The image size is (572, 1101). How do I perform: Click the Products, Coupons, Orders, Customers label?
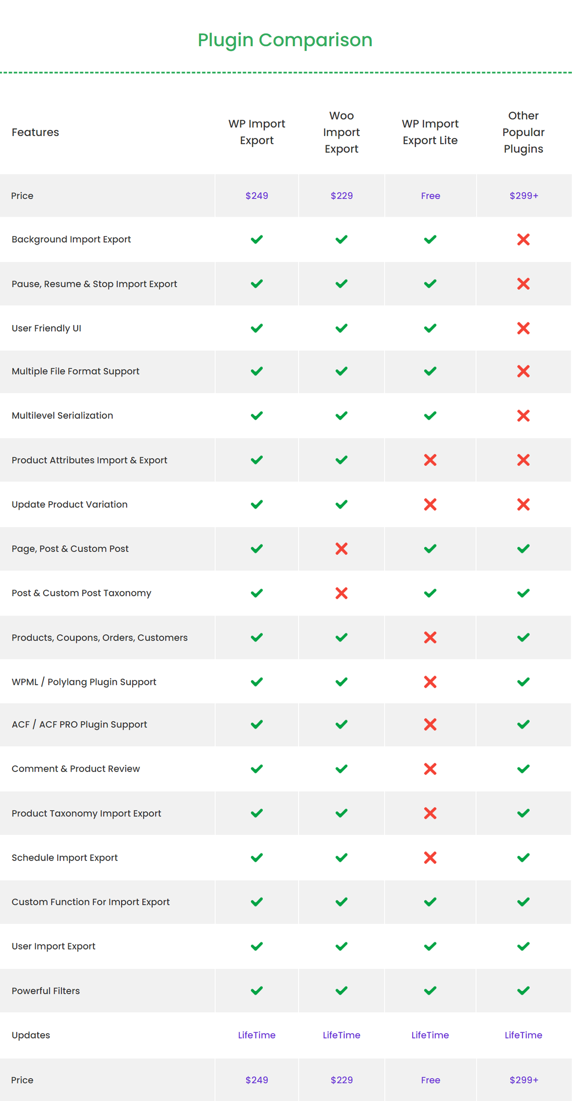tap(100, 638)
